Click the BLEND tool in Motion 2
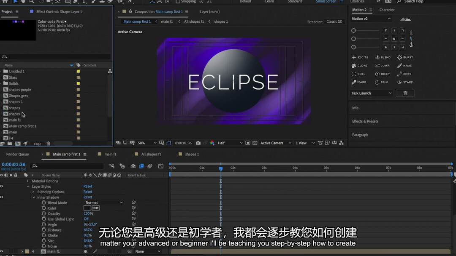The image size is (456, 256). (x=383, y=57)
